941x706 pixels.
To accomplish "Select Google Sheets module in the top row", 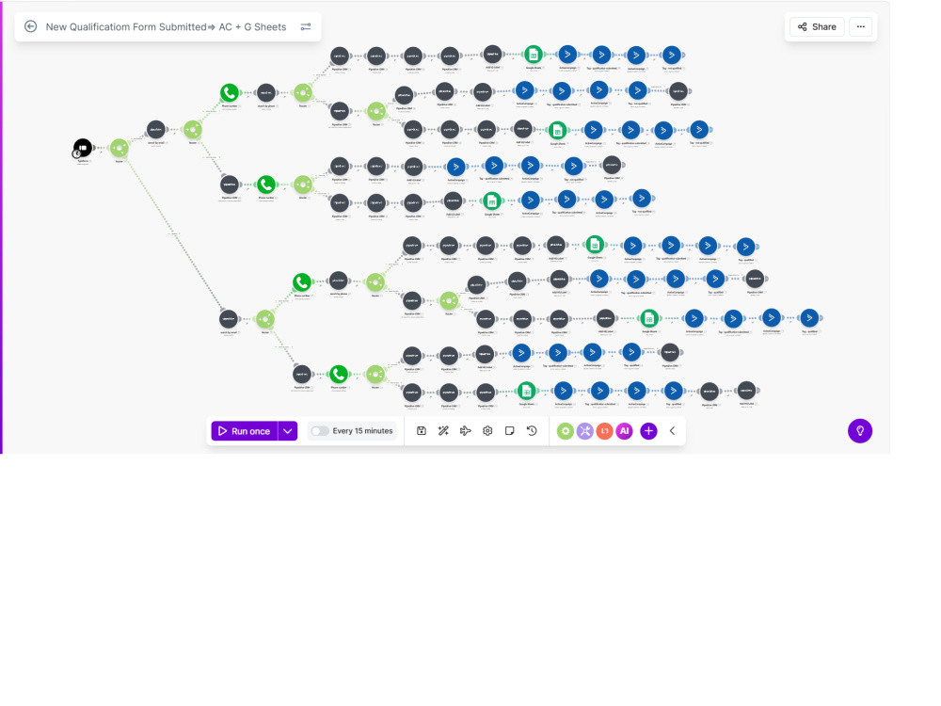I will (533, 55).
